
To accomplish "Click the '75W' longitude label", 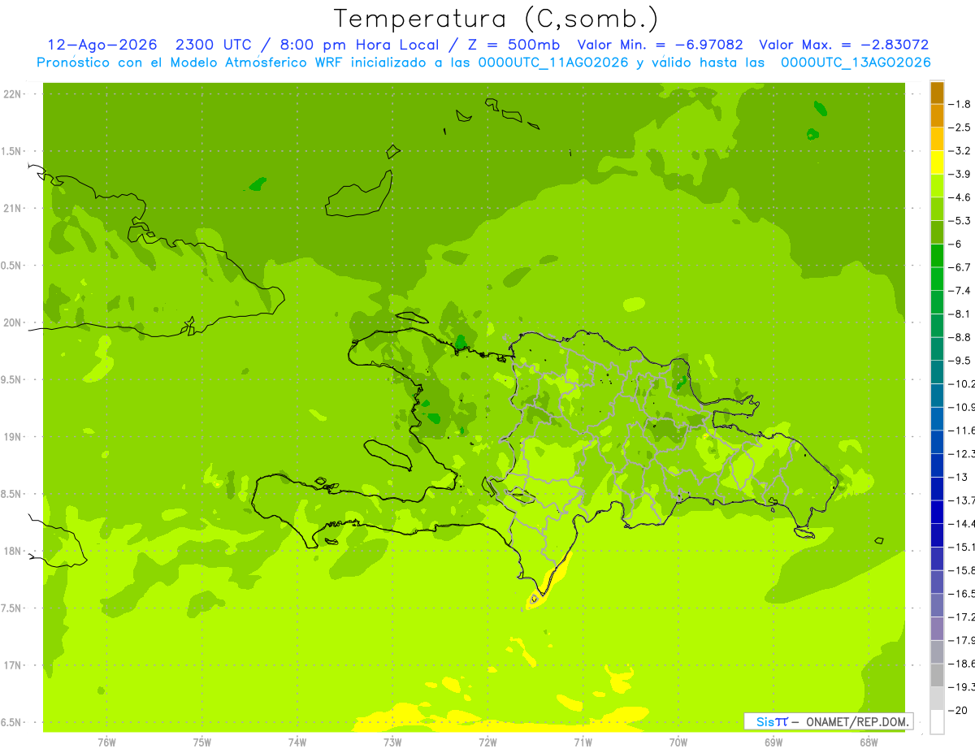I will [202, 742].
